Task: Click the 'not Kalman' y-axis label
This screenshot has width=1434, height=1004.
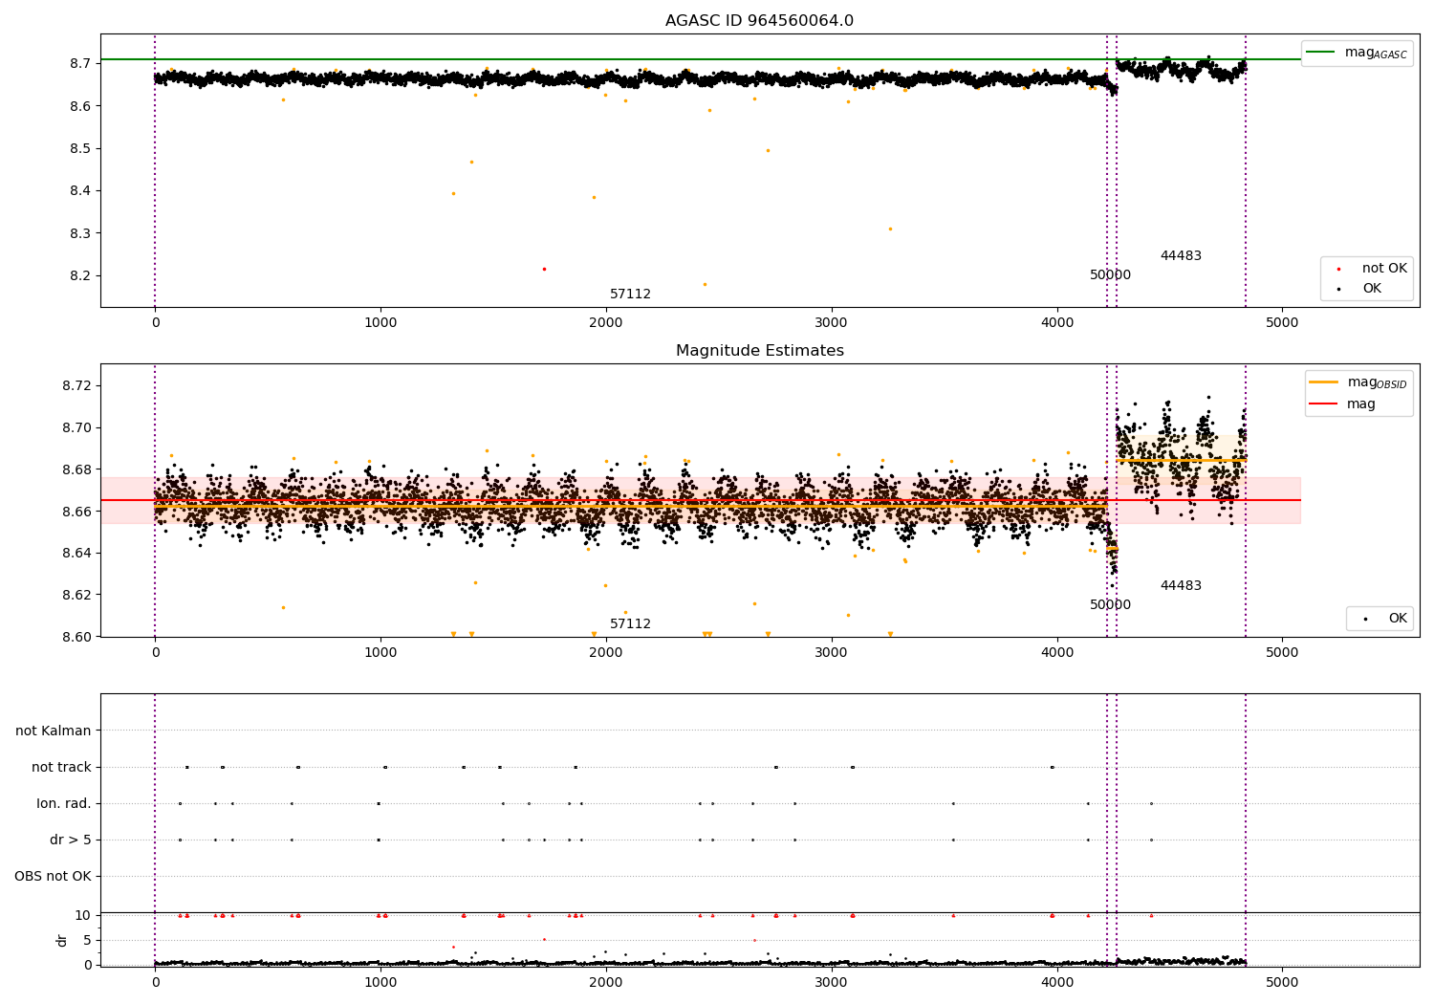Action: (54, 731)
